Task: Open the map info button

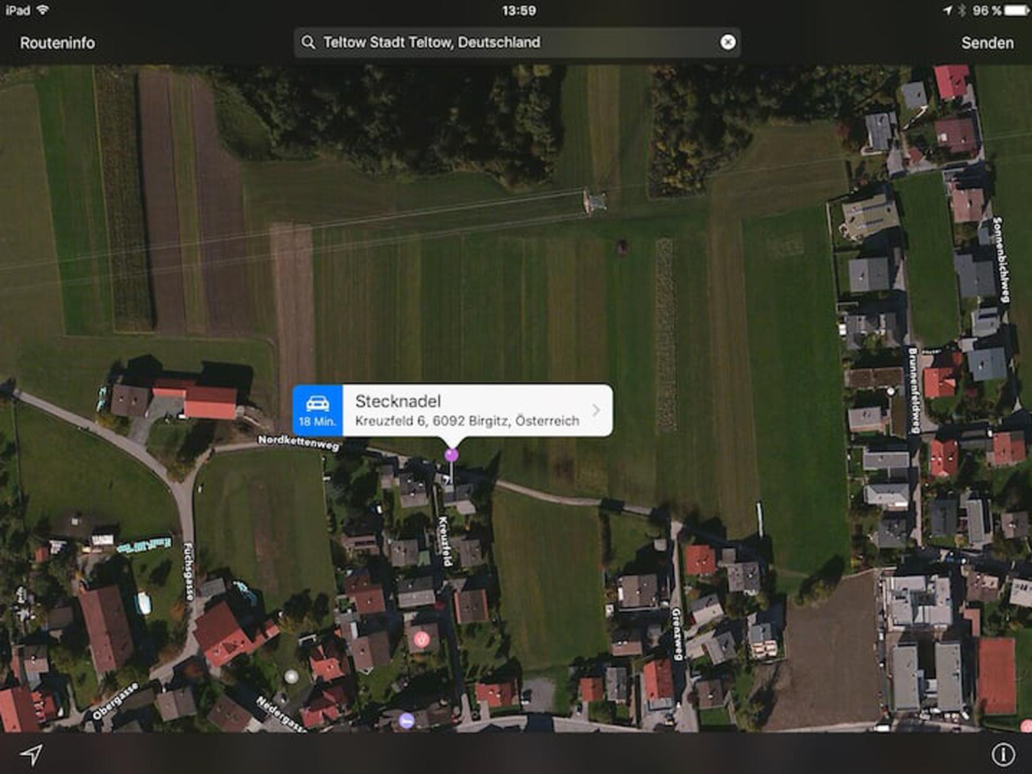Action: click(1003, 754)
